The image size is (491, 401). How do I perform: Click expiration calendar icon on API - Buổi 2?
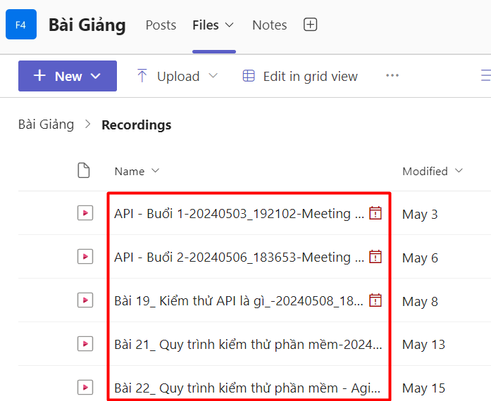coord(376,257)
